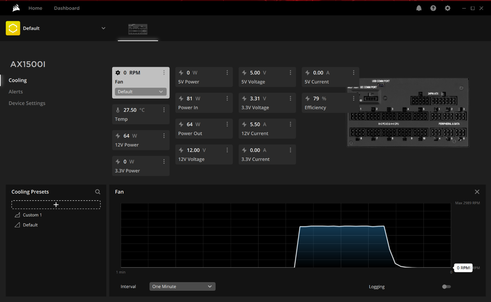Click the Corsair sail logo
This screenshot has width=491, height=302.
point(15,8)
